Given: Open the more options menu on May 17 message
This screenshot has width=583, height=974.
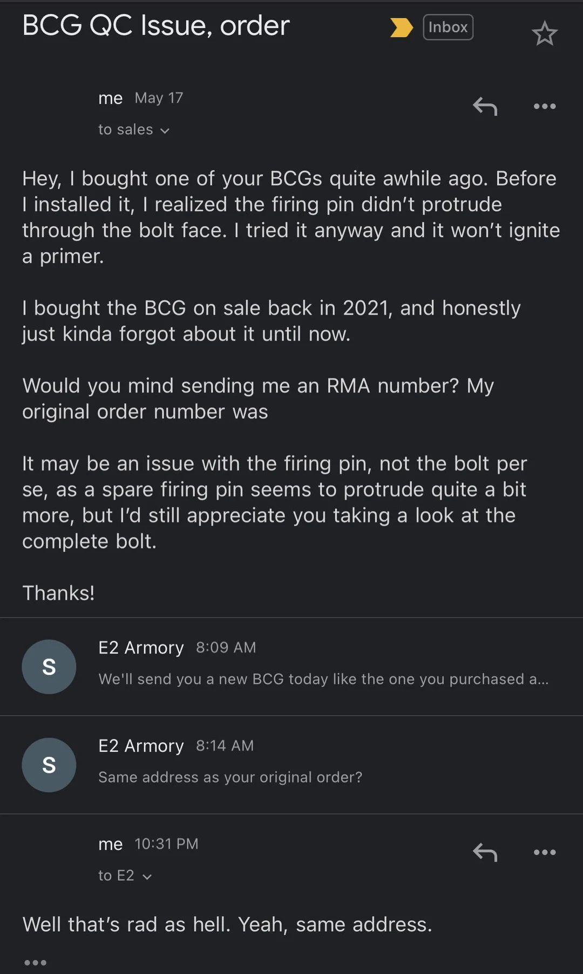Looking at the screenshot, I should (544, 106).
